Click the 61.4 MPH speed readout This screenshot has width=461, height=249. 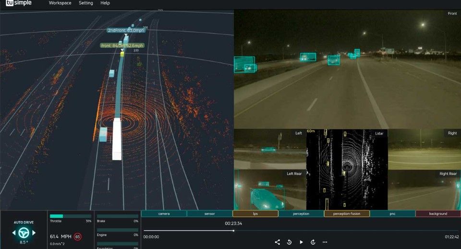(x=61, y=237)
